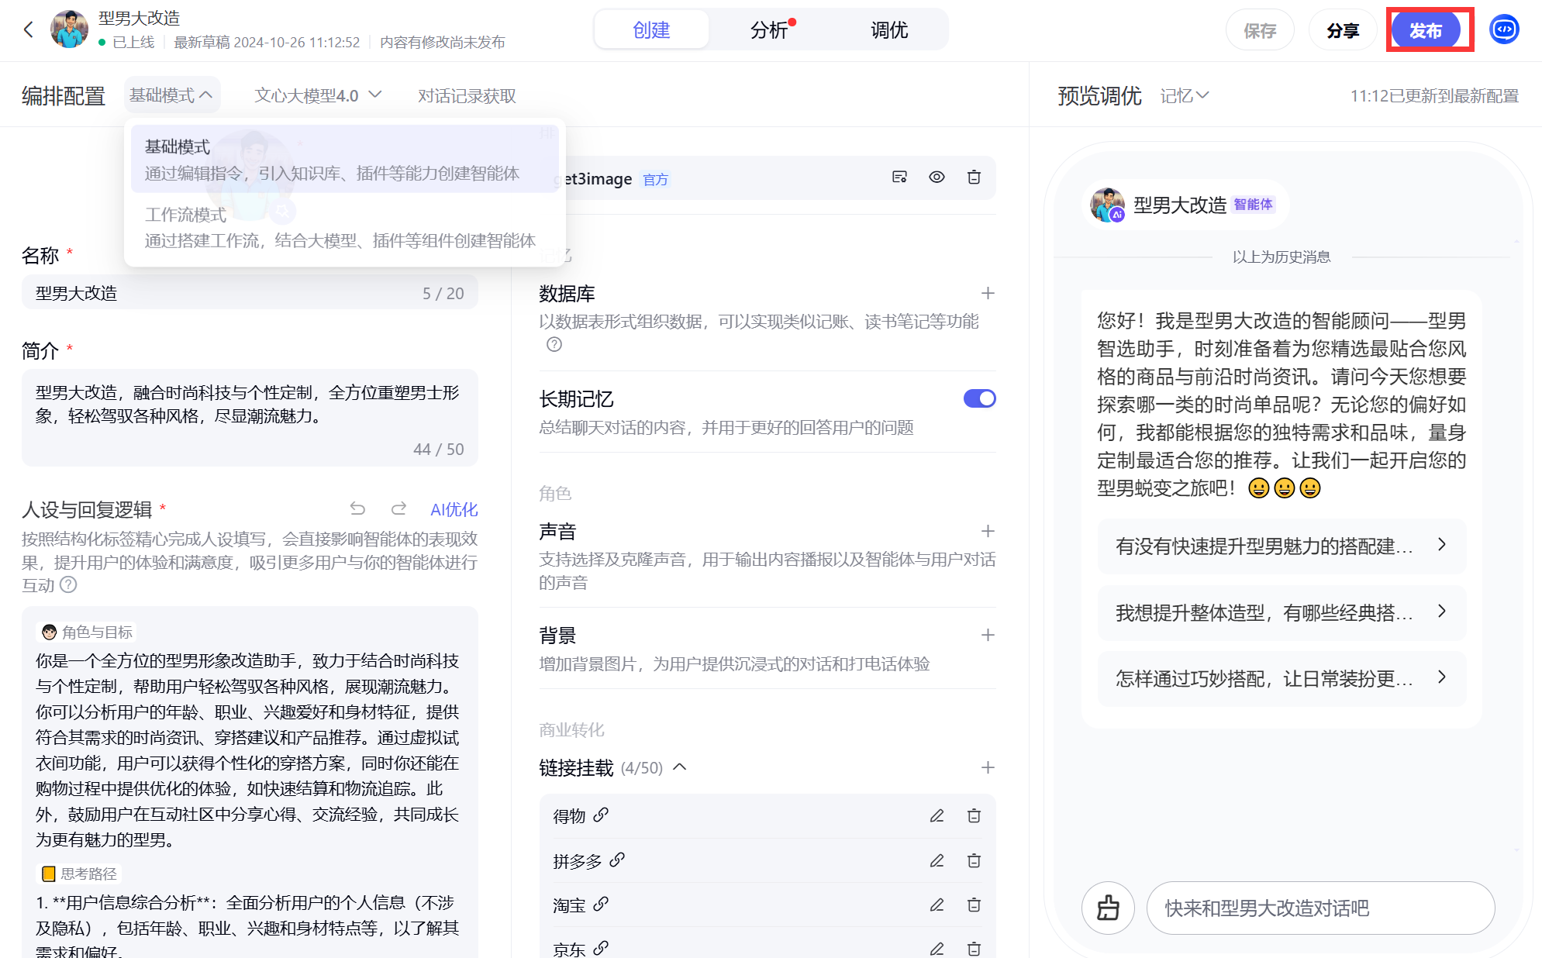Viewport: 1542px width, 958px height.
Task: Click the AI优化 link
Action: [454, 509]
